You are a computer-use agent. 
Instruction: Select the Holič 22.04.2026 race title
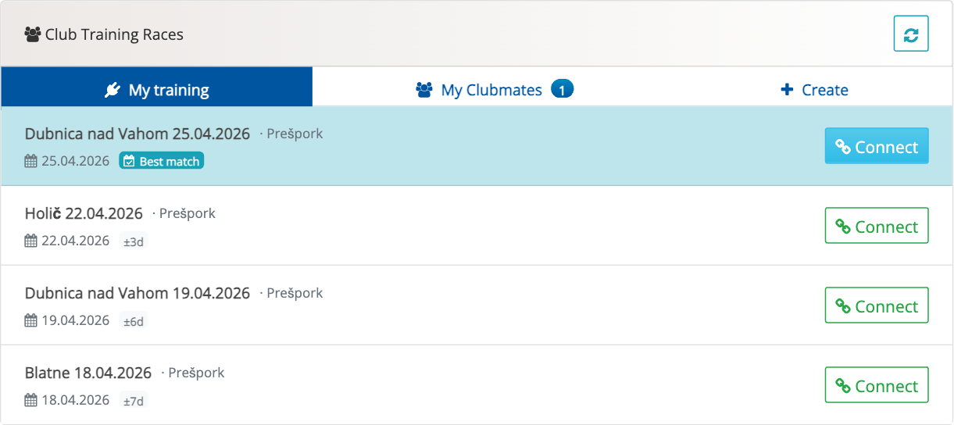(84, 213)
